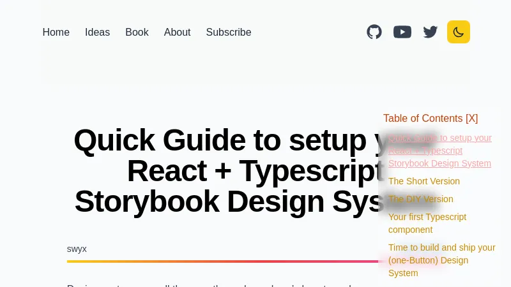Click the author name swyx
511x287 pixels.
point(77,249)
